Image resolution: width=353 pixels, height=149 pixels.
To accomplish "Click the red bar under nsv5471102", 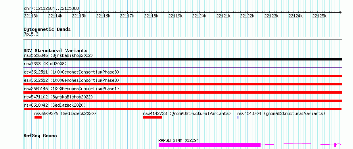I will tap(182, 101).
